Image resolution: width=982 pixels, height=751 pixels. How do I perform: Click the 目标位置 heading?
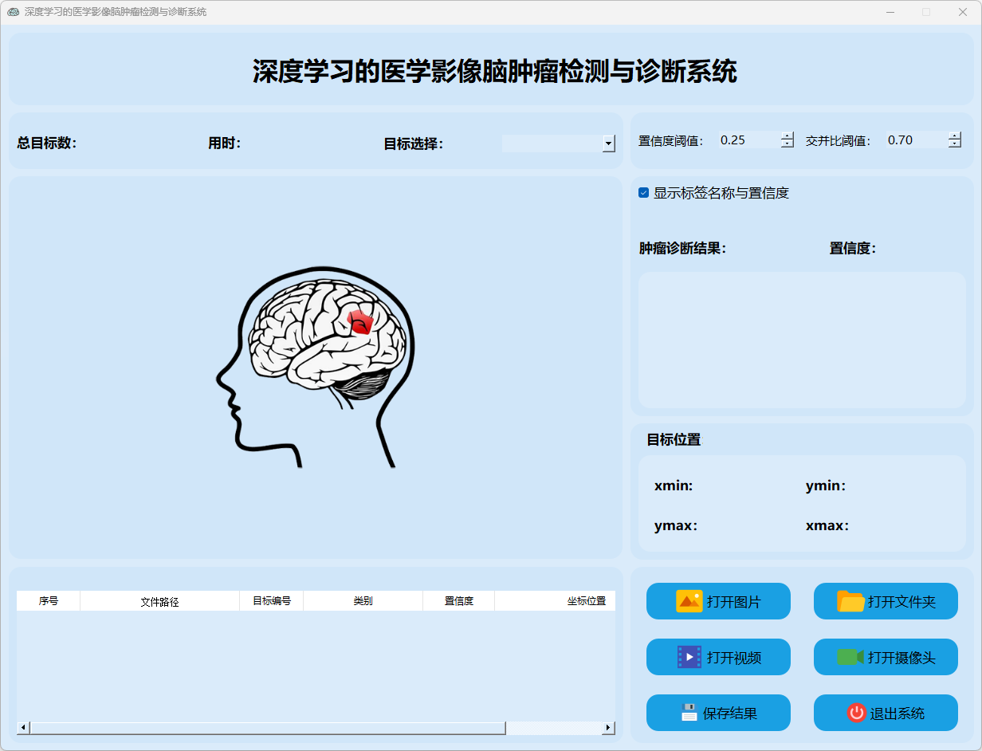pyautogui.click(x=674, y=440)
